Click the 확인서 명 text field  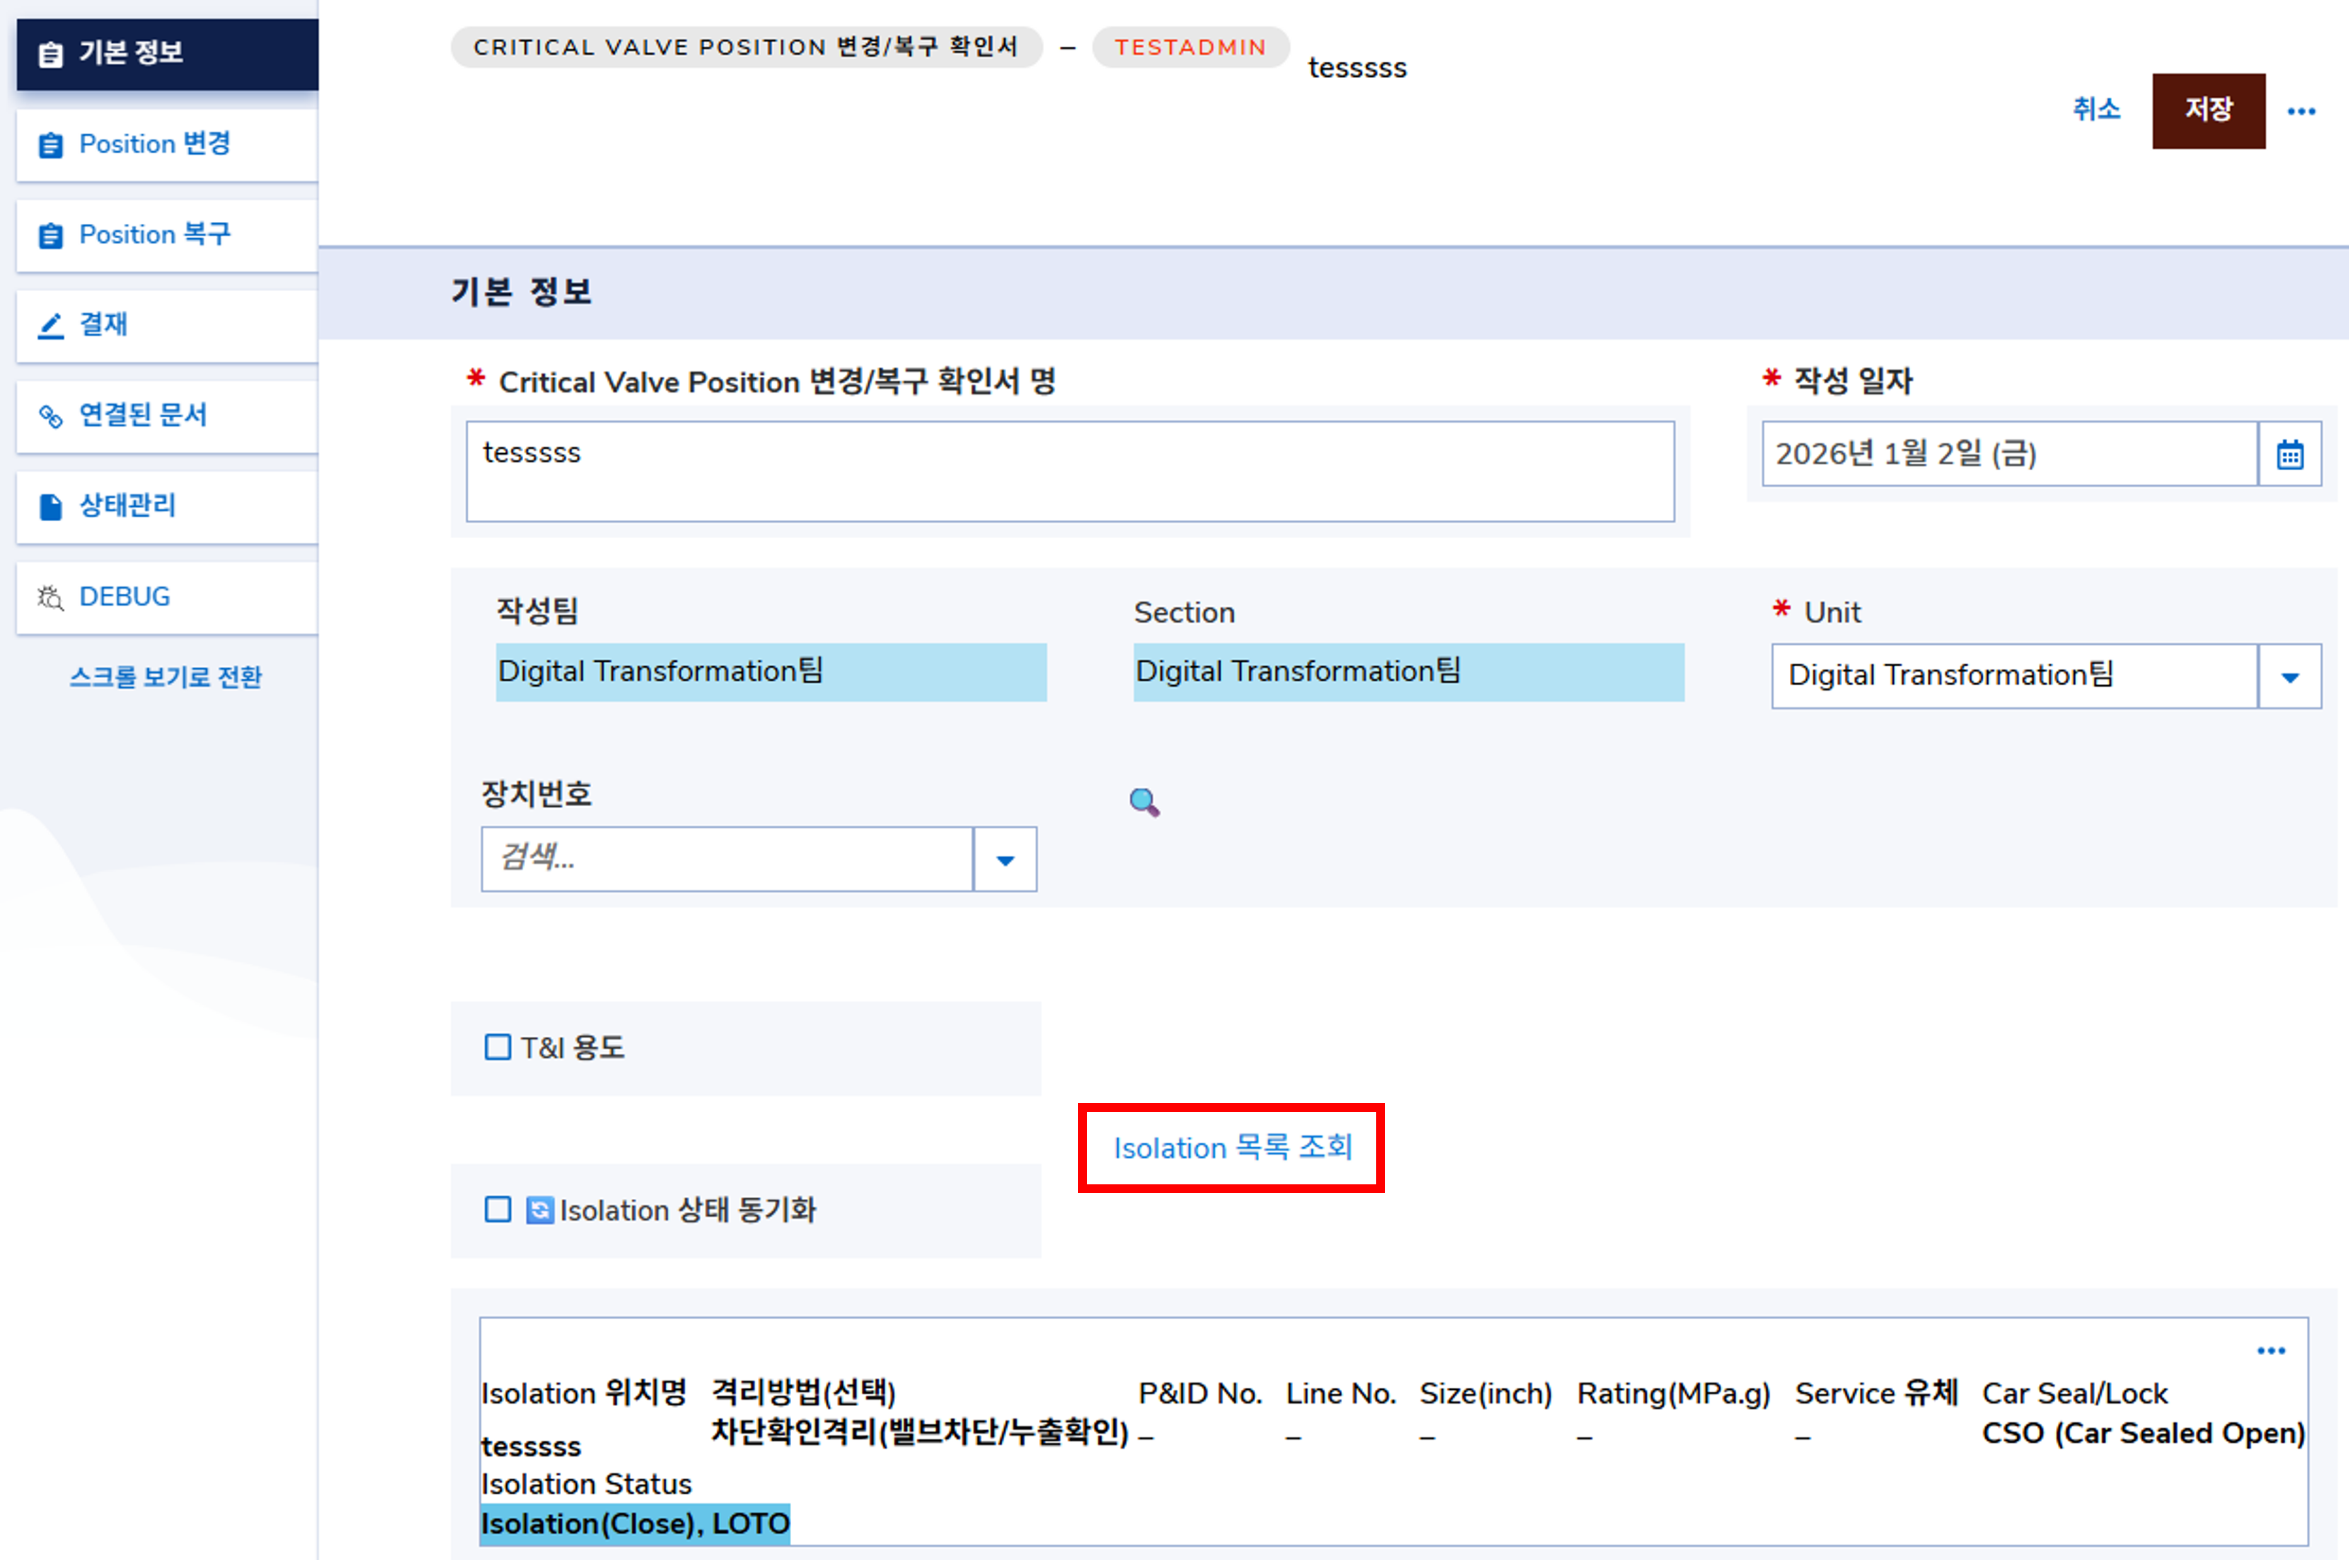tap(1070, 471)
